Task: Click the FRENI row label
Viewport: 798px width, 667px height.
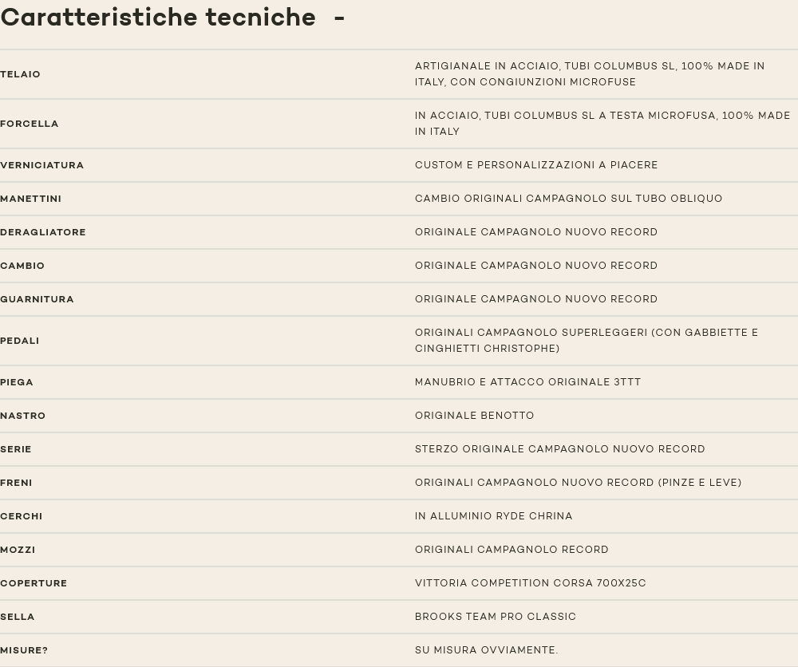Action: point(17,483)
